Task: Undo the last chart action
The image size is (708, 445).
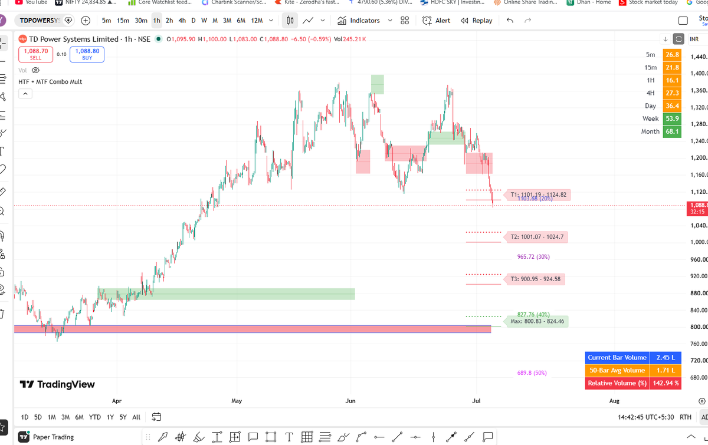Action: tap(510, 21)
